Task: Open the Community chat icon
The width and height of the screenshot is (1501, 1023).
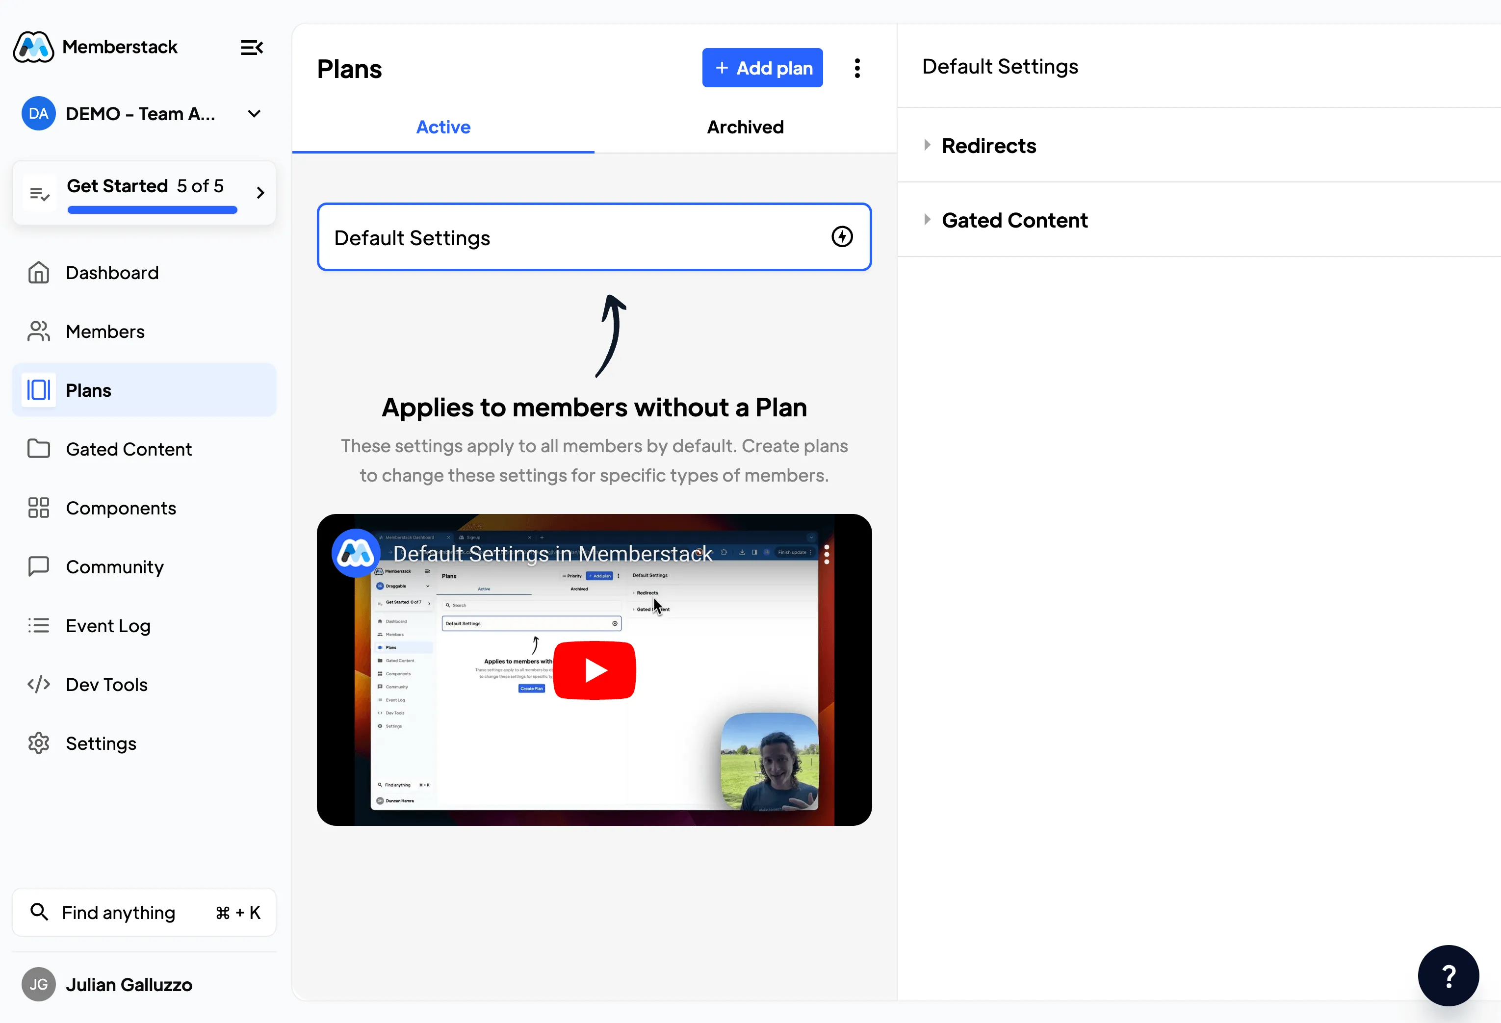Action: [x=39, y=566]
